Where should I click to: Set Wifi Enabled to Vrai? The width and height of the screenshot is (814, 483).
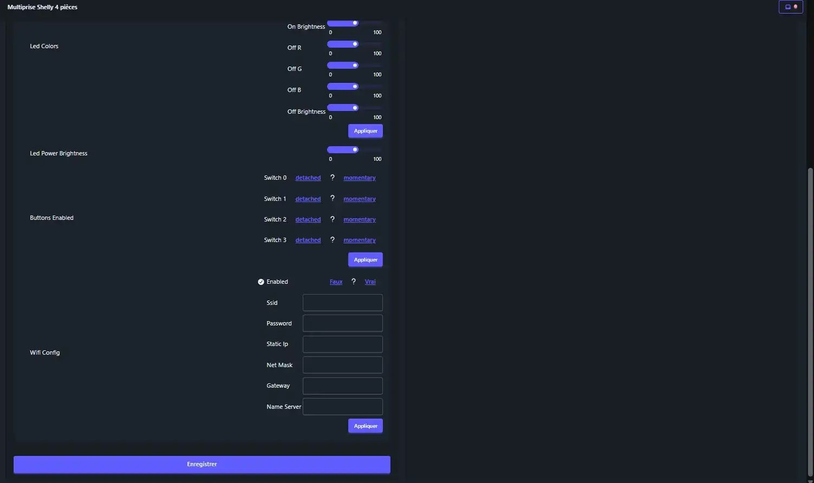click(370, 282)
